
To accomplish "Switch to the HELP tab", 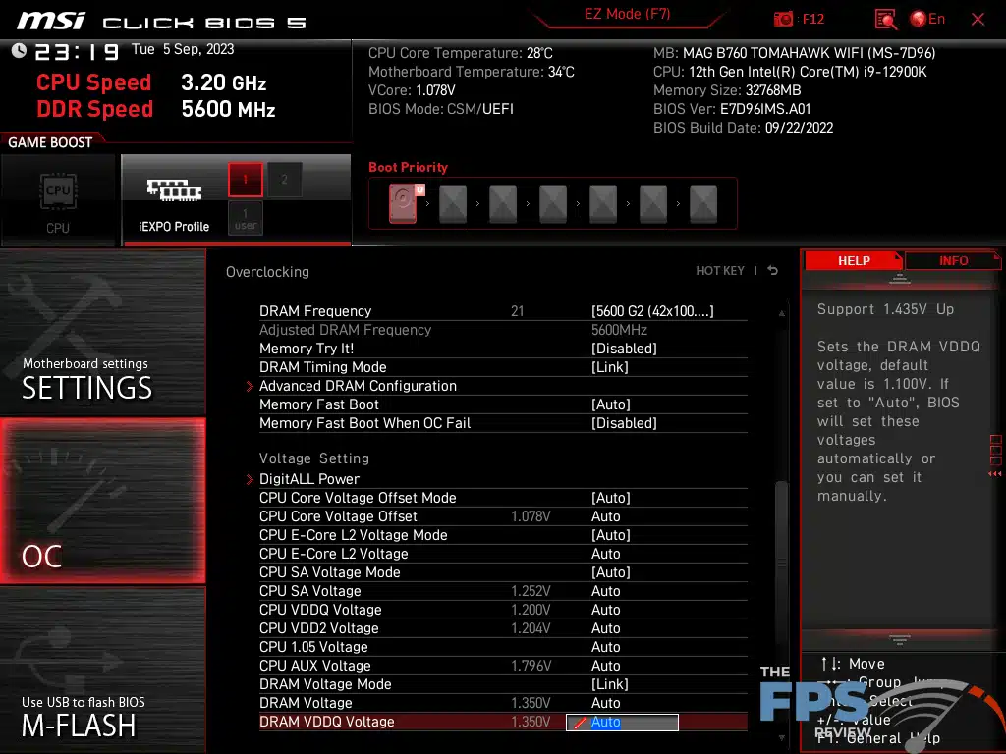I will click(854, 261).
